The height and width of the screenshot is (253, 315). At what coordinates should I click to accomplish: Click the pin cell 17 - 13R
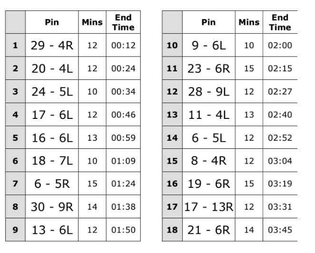210,206
